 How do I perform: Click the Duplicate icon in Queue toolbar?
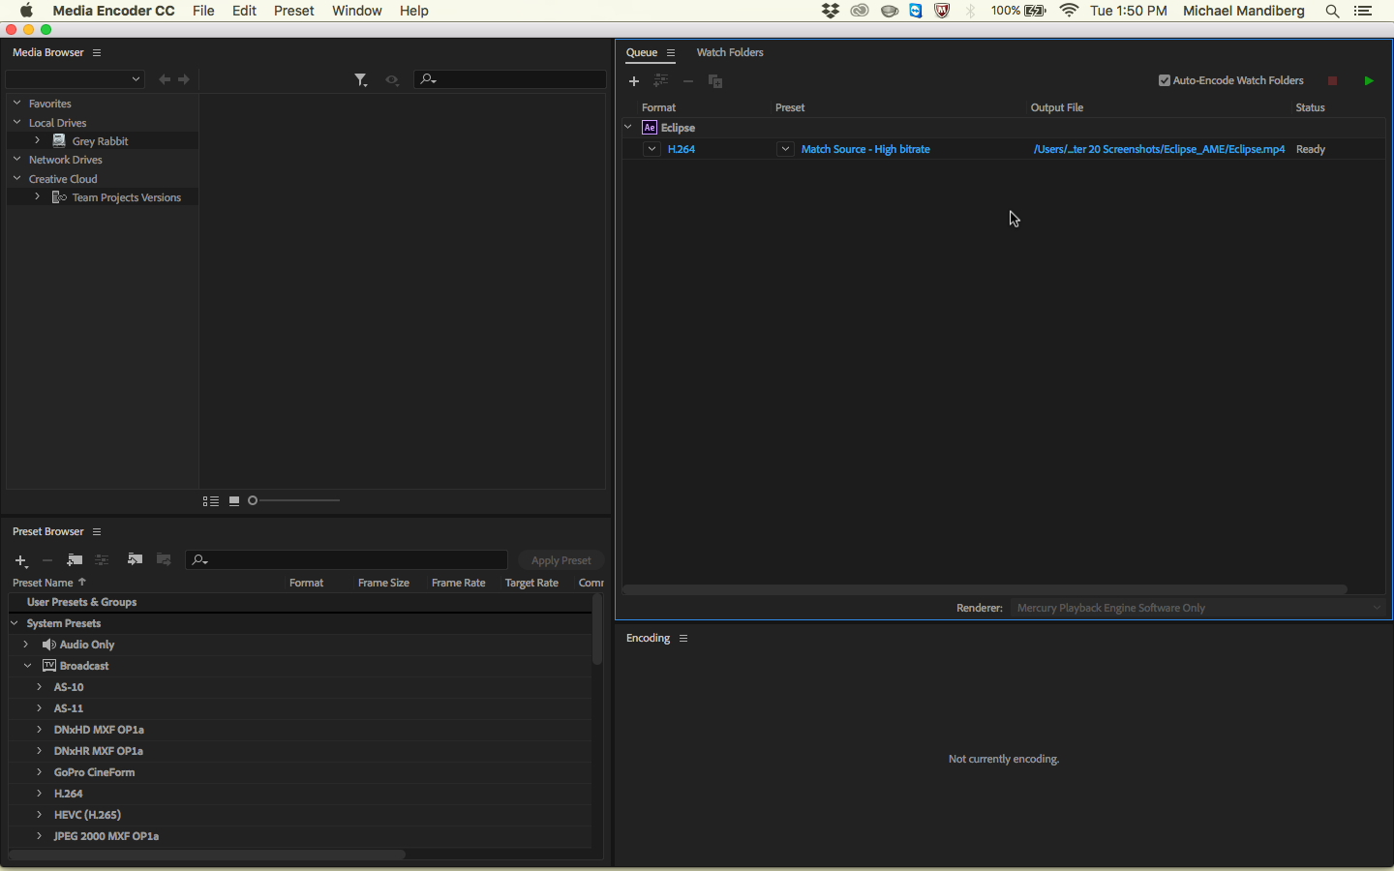coord(715,81)
